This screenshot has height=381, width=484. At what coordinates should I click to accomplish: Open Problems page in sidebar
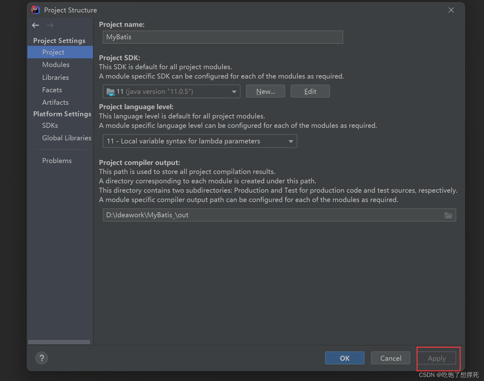(57, 161)
